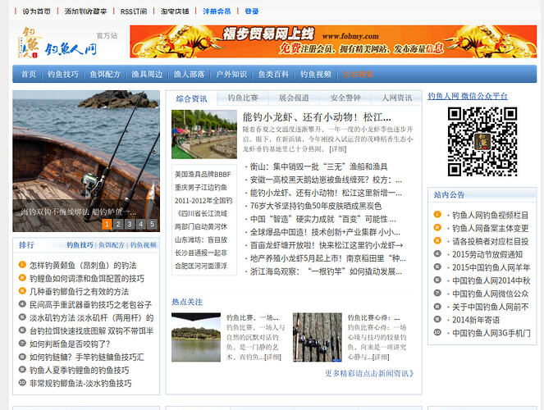Open news item 衡山:集中销毁一批"三无"渔船和渔具
544x410 pixels.
click(x=318, y=166)
